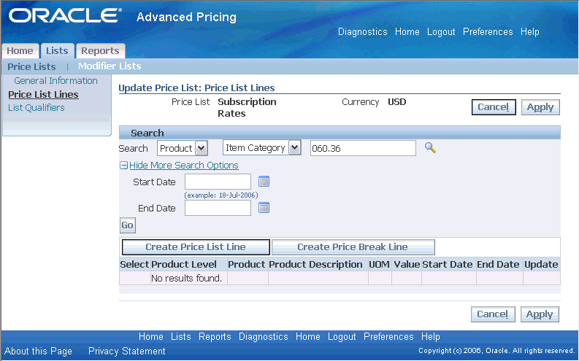The height and width of the screenshot is (361, 579).
Task: Click the Start Date input field
Action: coord(218,182)
